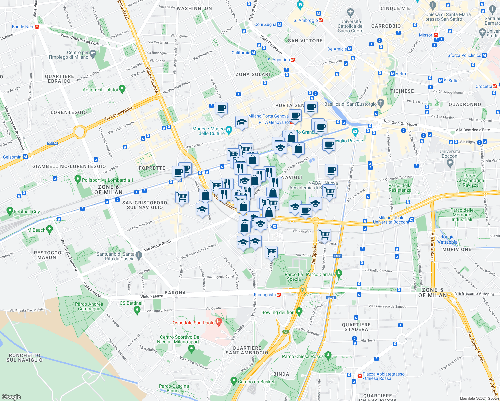Viewport: 500px width, 401px height.
Task: Select the 'Missori' station label
Action: [x=426, y=35]
